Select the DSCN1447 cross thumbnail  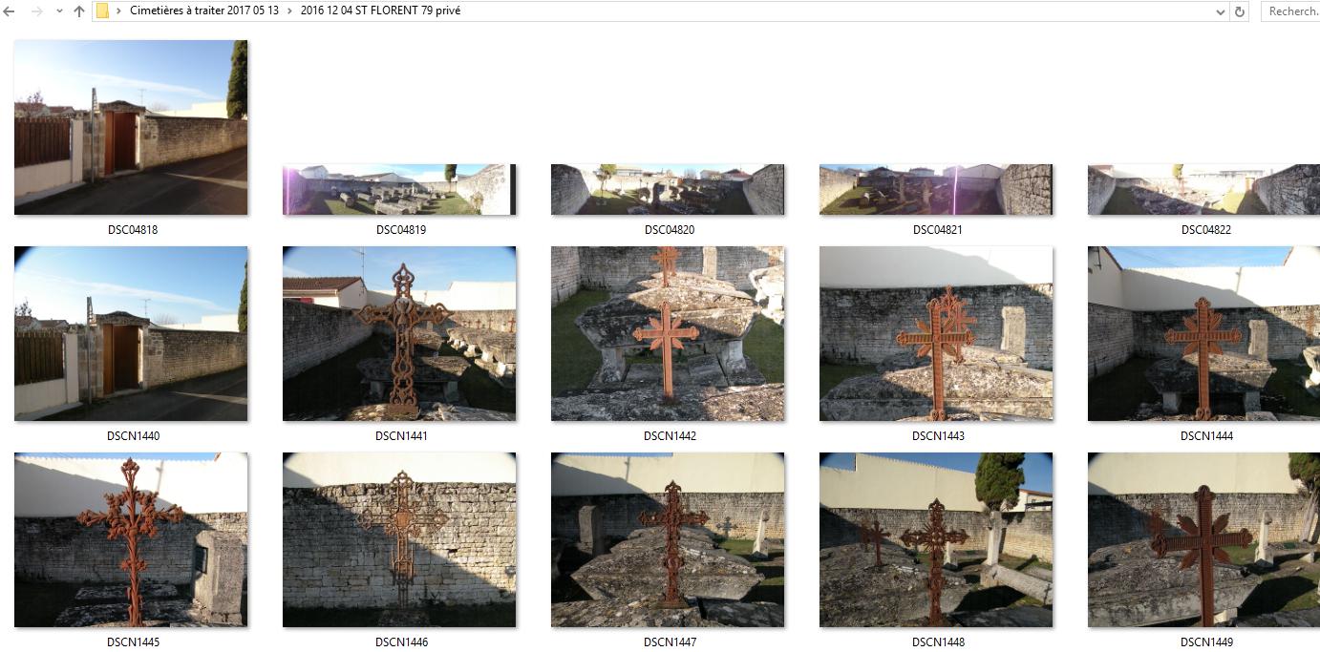(x=668, y=539)
